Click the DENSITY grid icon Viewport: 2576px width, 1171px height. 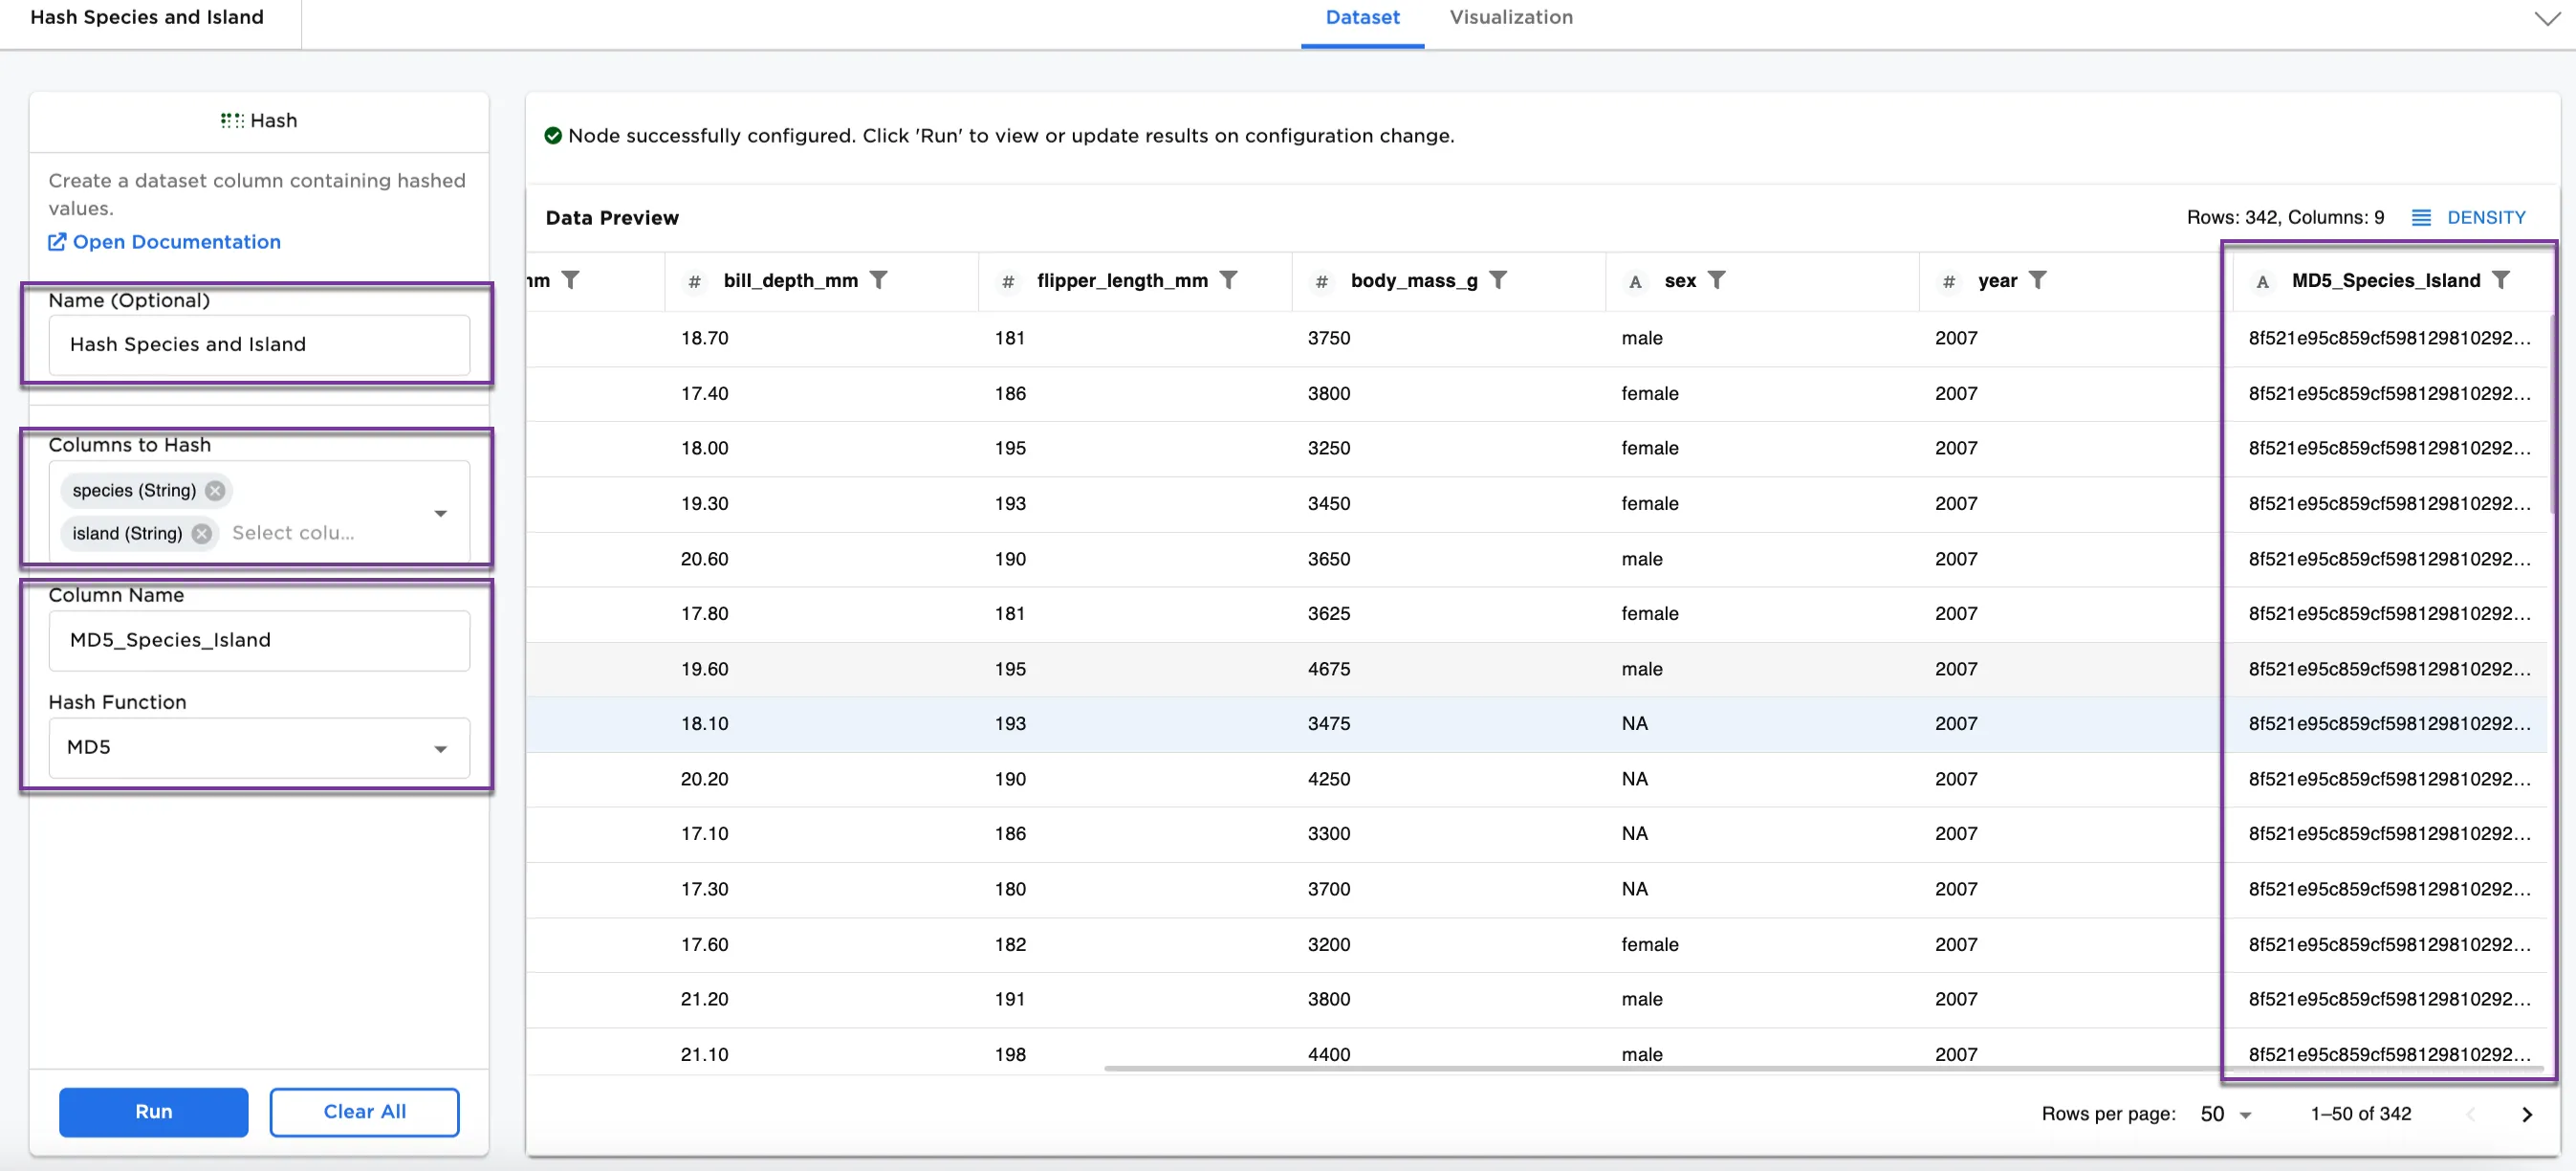pyautogui.click(x=2422, y=217)
